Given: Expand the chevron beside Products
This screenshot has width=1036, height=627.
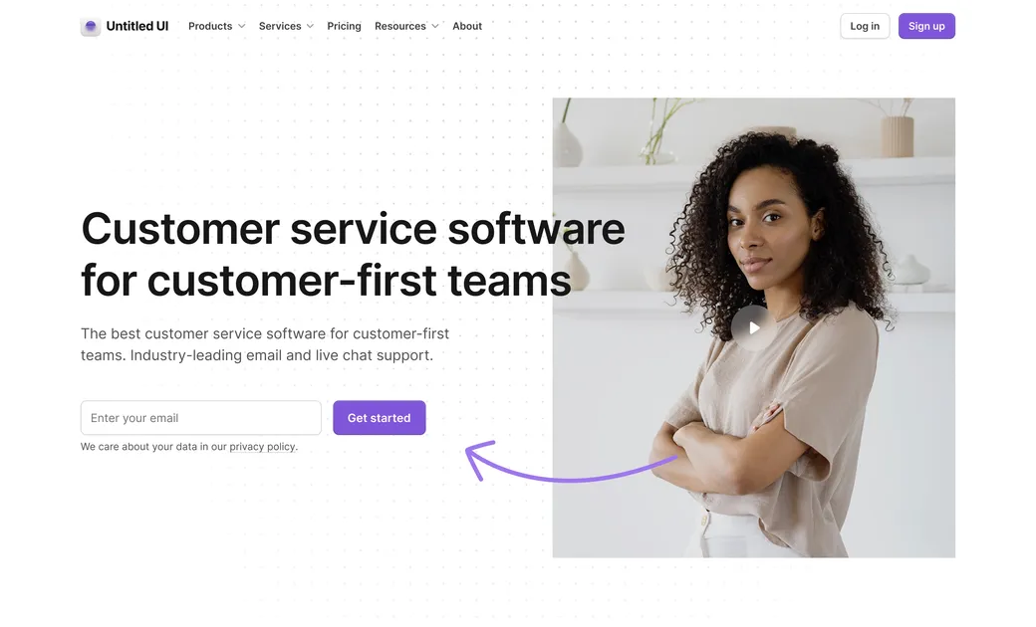Looking at the screenshot, I should pyautogui.click(x=242, y=27).
